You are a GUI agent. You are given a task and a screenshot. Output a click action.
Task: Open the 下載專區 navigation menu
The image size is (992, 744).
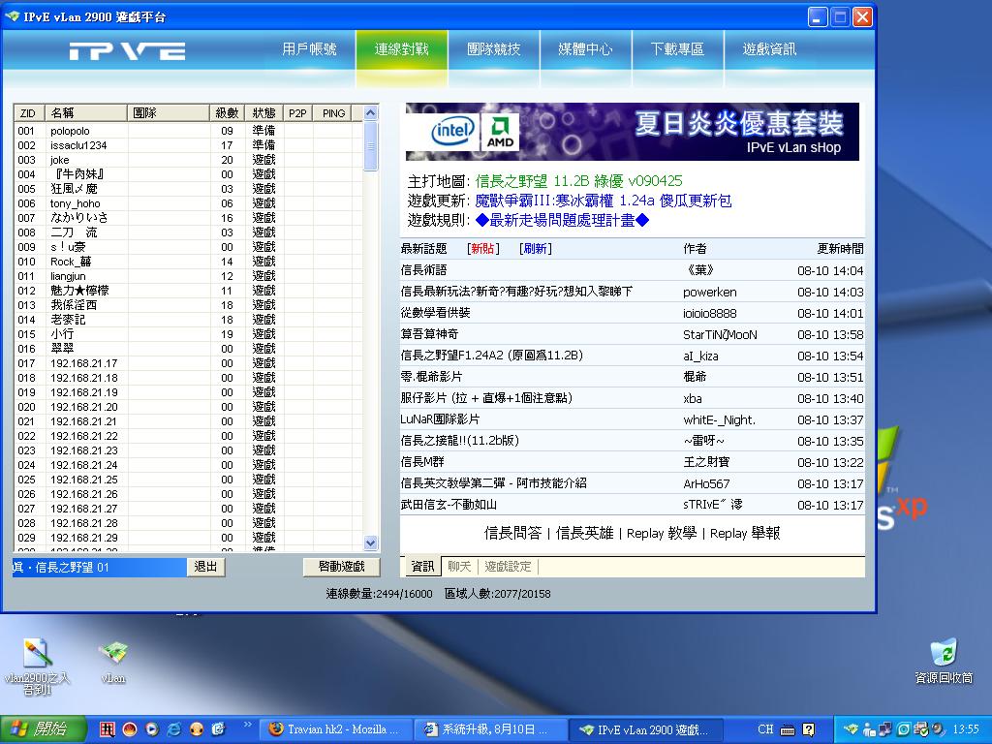677,49
